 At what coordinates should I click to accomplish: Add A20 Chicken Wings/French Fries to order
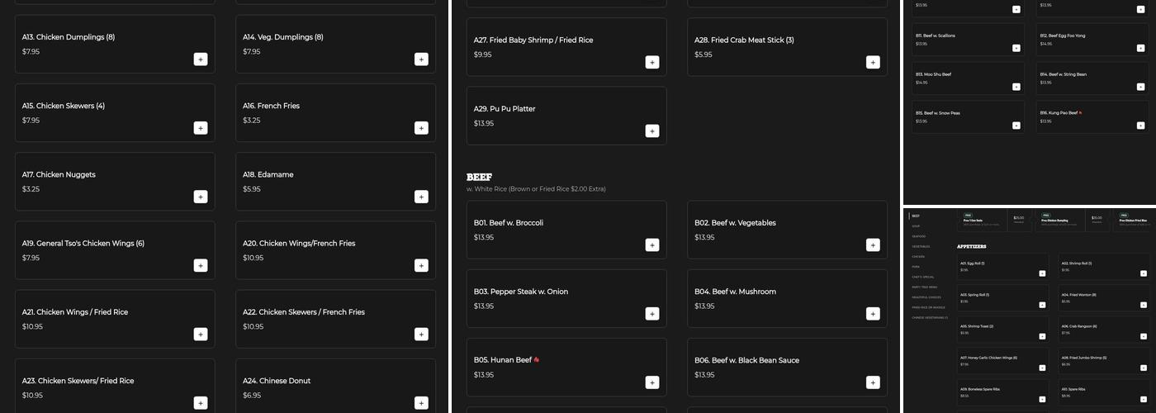click(421, 265)
